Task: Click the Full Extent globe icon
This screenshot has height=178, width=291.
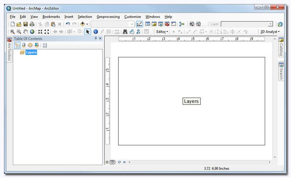Action: [32, 31]
